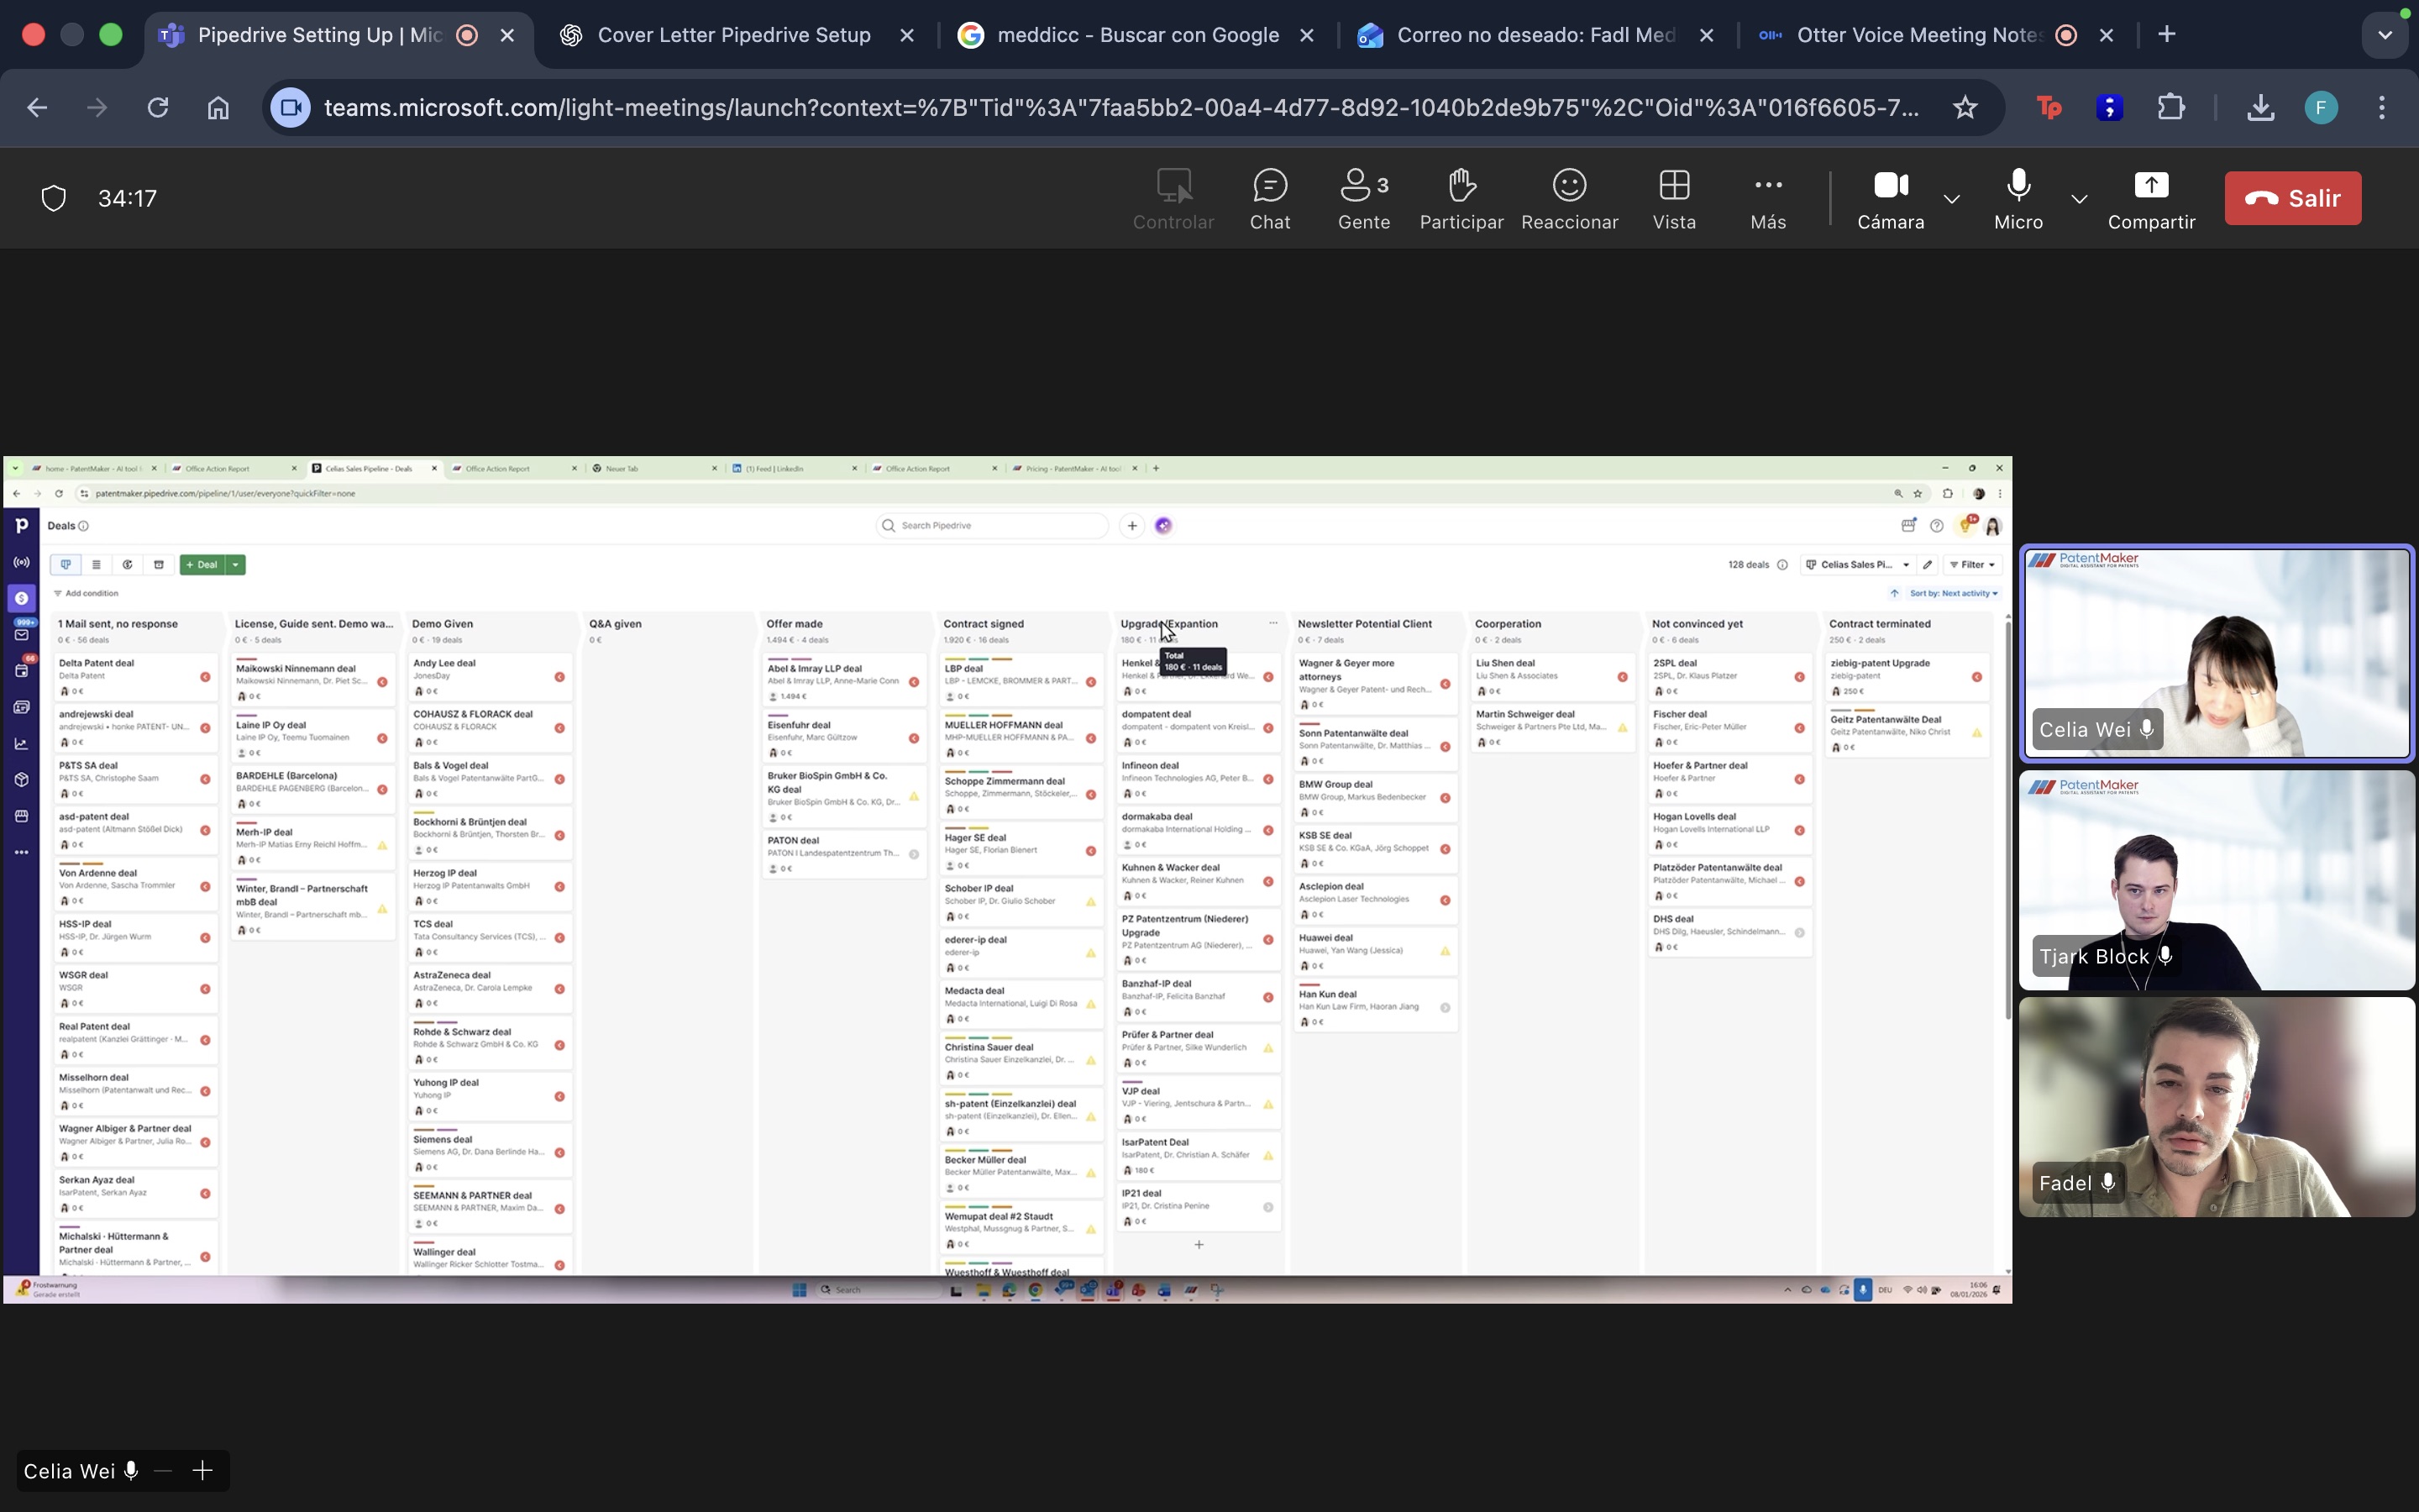Expand the Chrome tab search chevron

[x=2385, y=35]
